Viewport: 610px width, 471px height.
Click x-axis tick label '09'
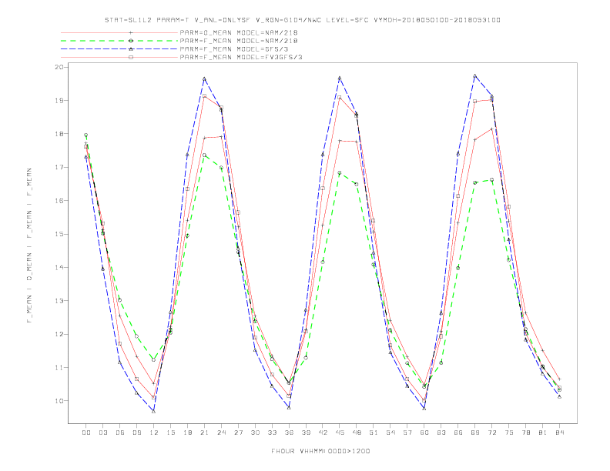tap(137, 433)
